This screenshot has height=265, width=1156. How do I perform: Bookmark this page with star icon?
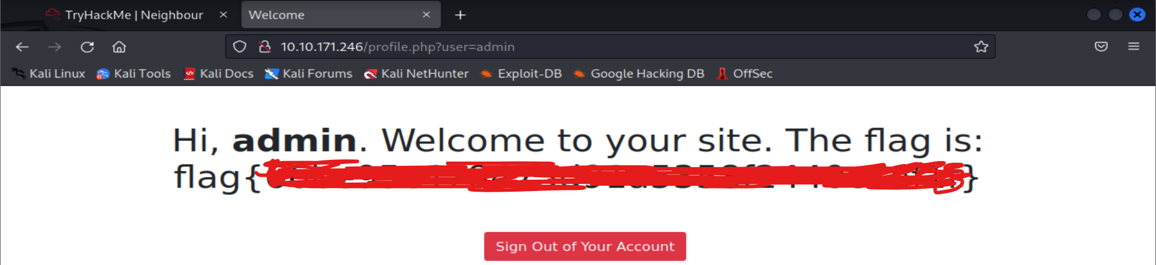[x=981, y=47]
